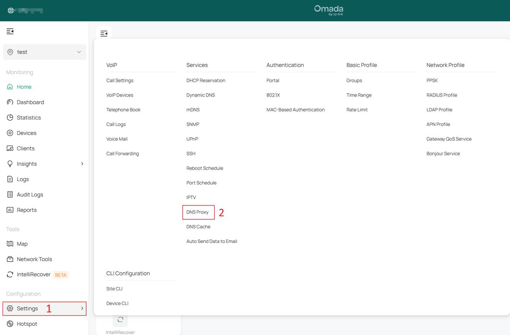Click the Omada by tp-link logo

(x=329, y=10)
